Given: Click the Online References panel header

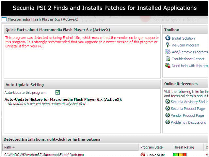Looking at the screenshot, I should pyautogui.click(x=185, y=84).
